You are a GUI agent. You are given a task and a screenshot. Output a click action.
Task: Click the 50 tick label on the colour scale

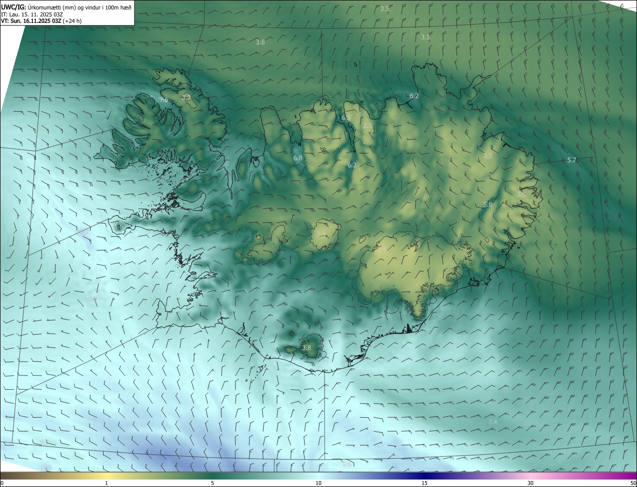[633, 483]
